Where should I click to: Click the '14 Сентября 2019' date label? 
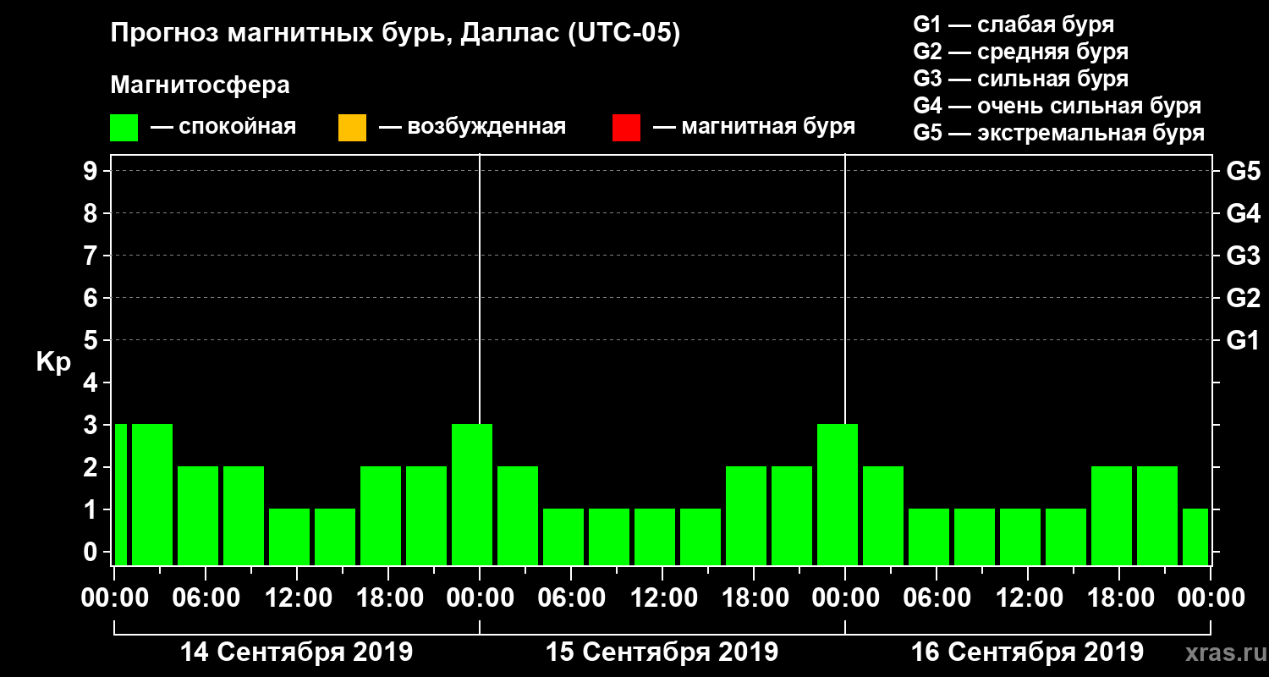coord(296,652)
